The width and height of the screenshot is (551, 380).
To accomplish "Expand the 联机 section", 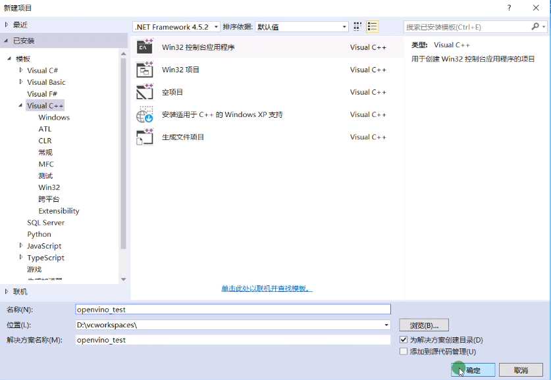I will click(7, 291).
